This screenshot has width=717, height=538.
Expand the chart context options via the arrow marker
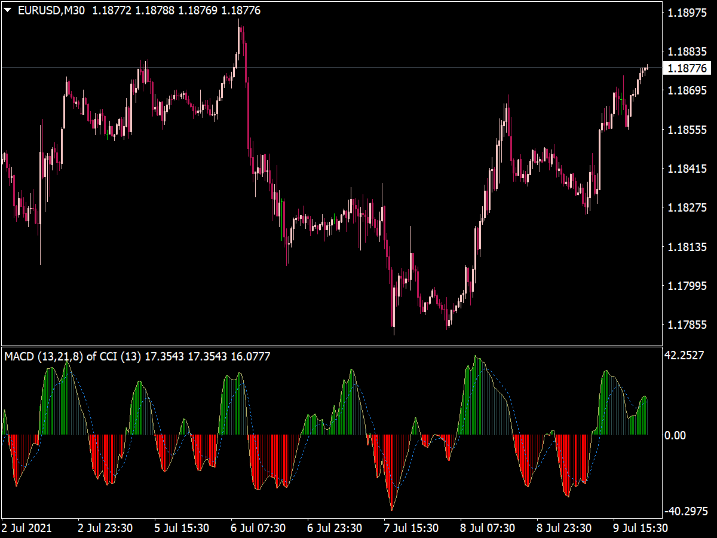click(x=8, y=9)
